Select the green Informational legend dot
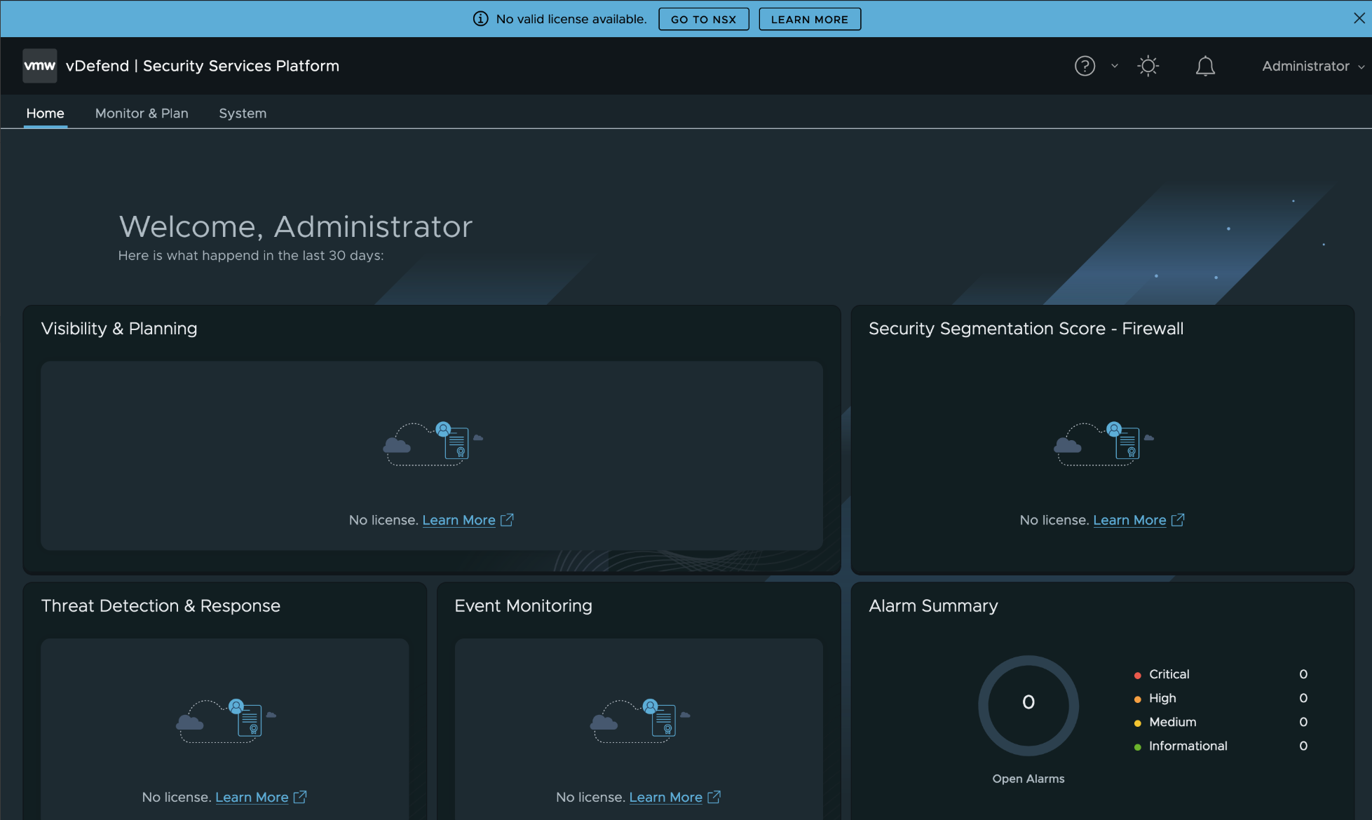The image size is (1372, 820). [1137, 747]
